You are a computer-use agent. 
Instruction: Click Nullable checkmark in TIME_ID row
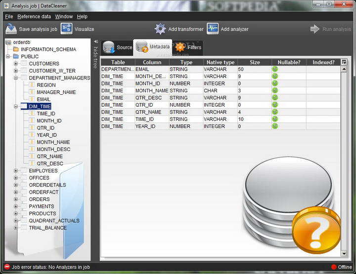click(x=275, y=119)
